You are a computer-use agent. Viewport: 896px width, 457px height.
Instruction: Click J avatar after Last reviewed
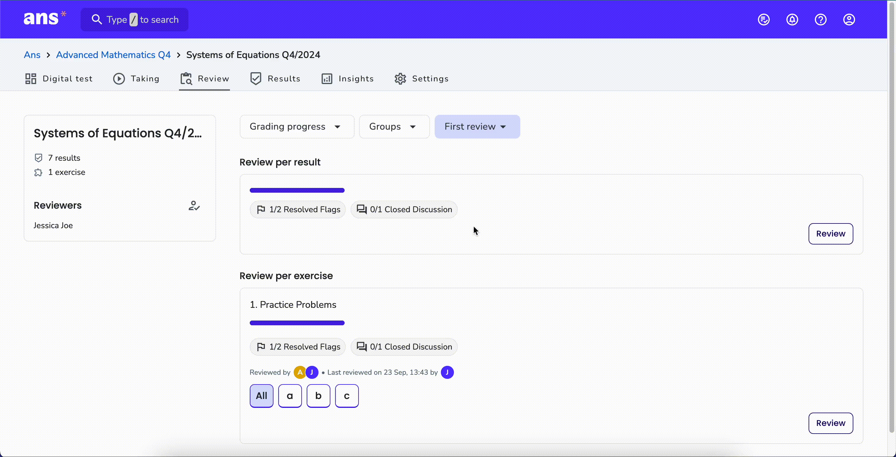coord(447,372)
